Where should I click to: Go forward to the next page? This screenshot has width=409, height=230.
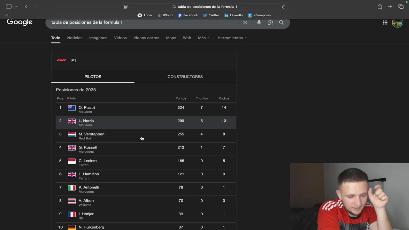pos(36,6)
